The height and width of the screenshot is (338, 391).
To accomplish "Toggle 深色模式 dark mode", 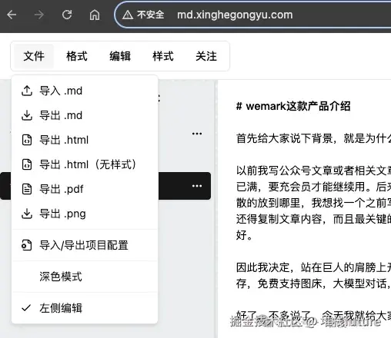I will (85, 277).
